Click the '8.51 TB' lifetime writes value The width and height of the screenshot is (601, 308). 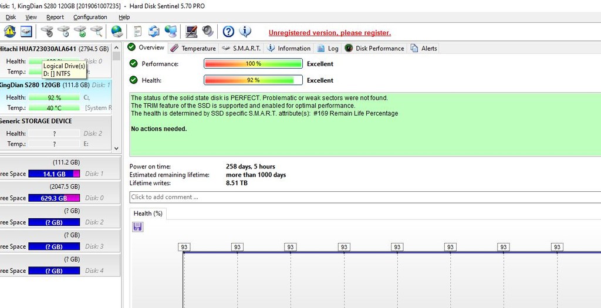pyautogui.click(x=237, y=183)
